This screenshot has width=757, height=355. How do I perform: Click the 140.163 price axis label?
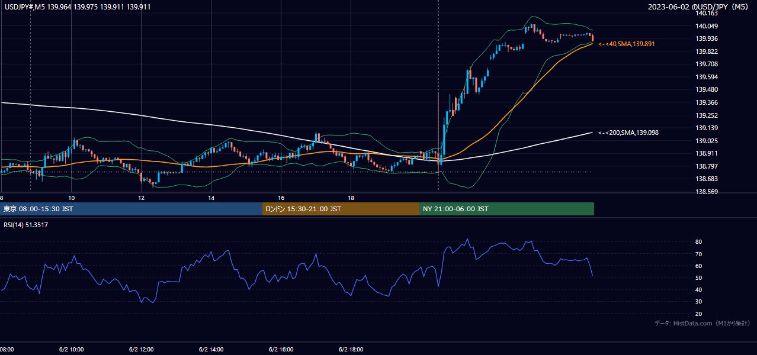click(x=707, y=13)
